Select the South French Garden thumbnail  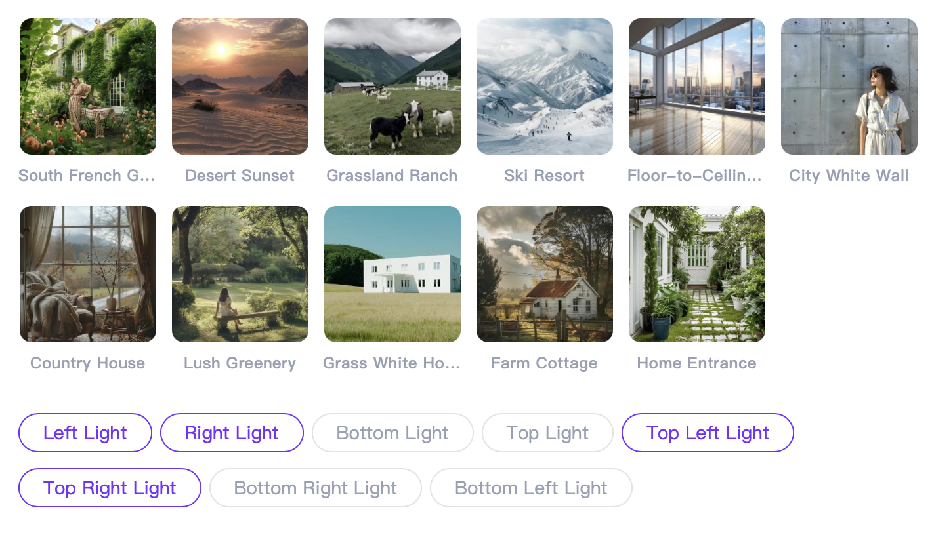point(87,87)
